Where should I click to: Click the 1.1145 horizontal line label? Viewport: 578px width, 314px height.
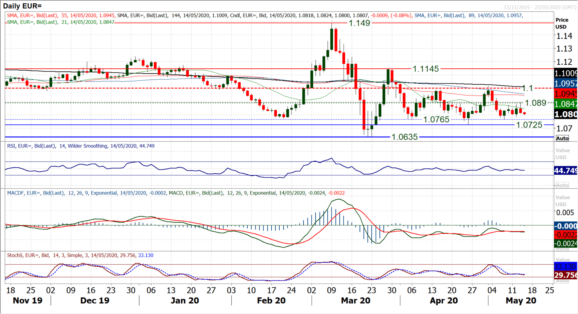point(426,69)
